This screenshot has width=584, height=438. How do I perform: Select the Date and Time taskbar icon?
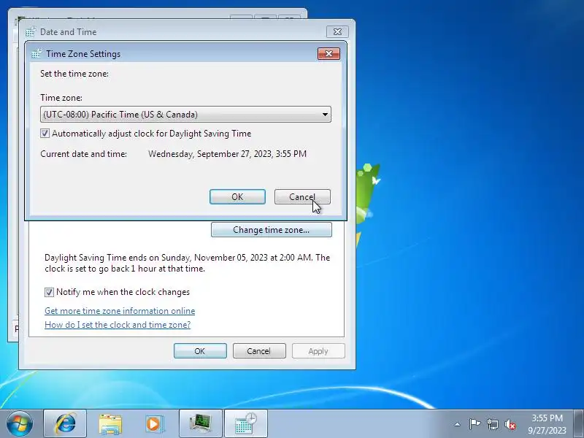coord(246,423)
